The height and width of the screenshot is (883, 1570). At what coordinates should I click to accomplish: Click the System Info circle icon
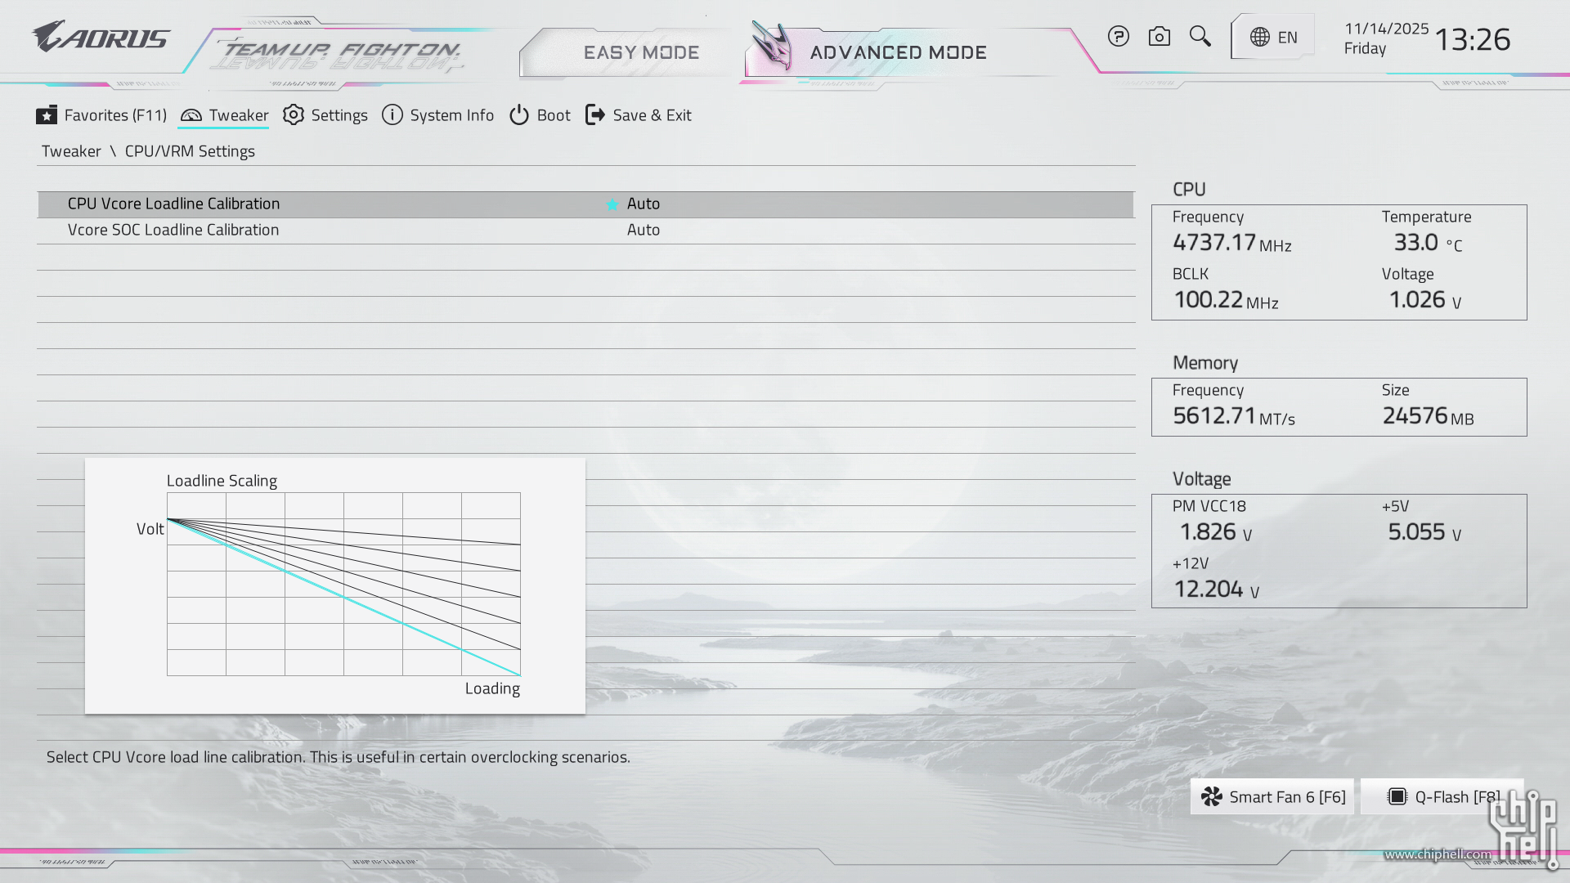tap(392, 115)
